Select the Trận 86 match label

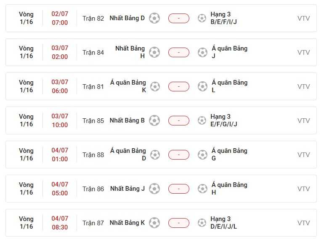tap(93, 189)
